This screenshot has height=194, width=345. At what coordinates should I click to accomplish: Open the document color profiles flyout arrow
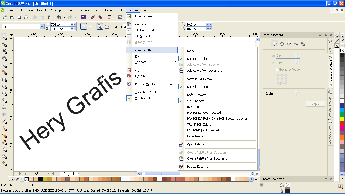152,190
